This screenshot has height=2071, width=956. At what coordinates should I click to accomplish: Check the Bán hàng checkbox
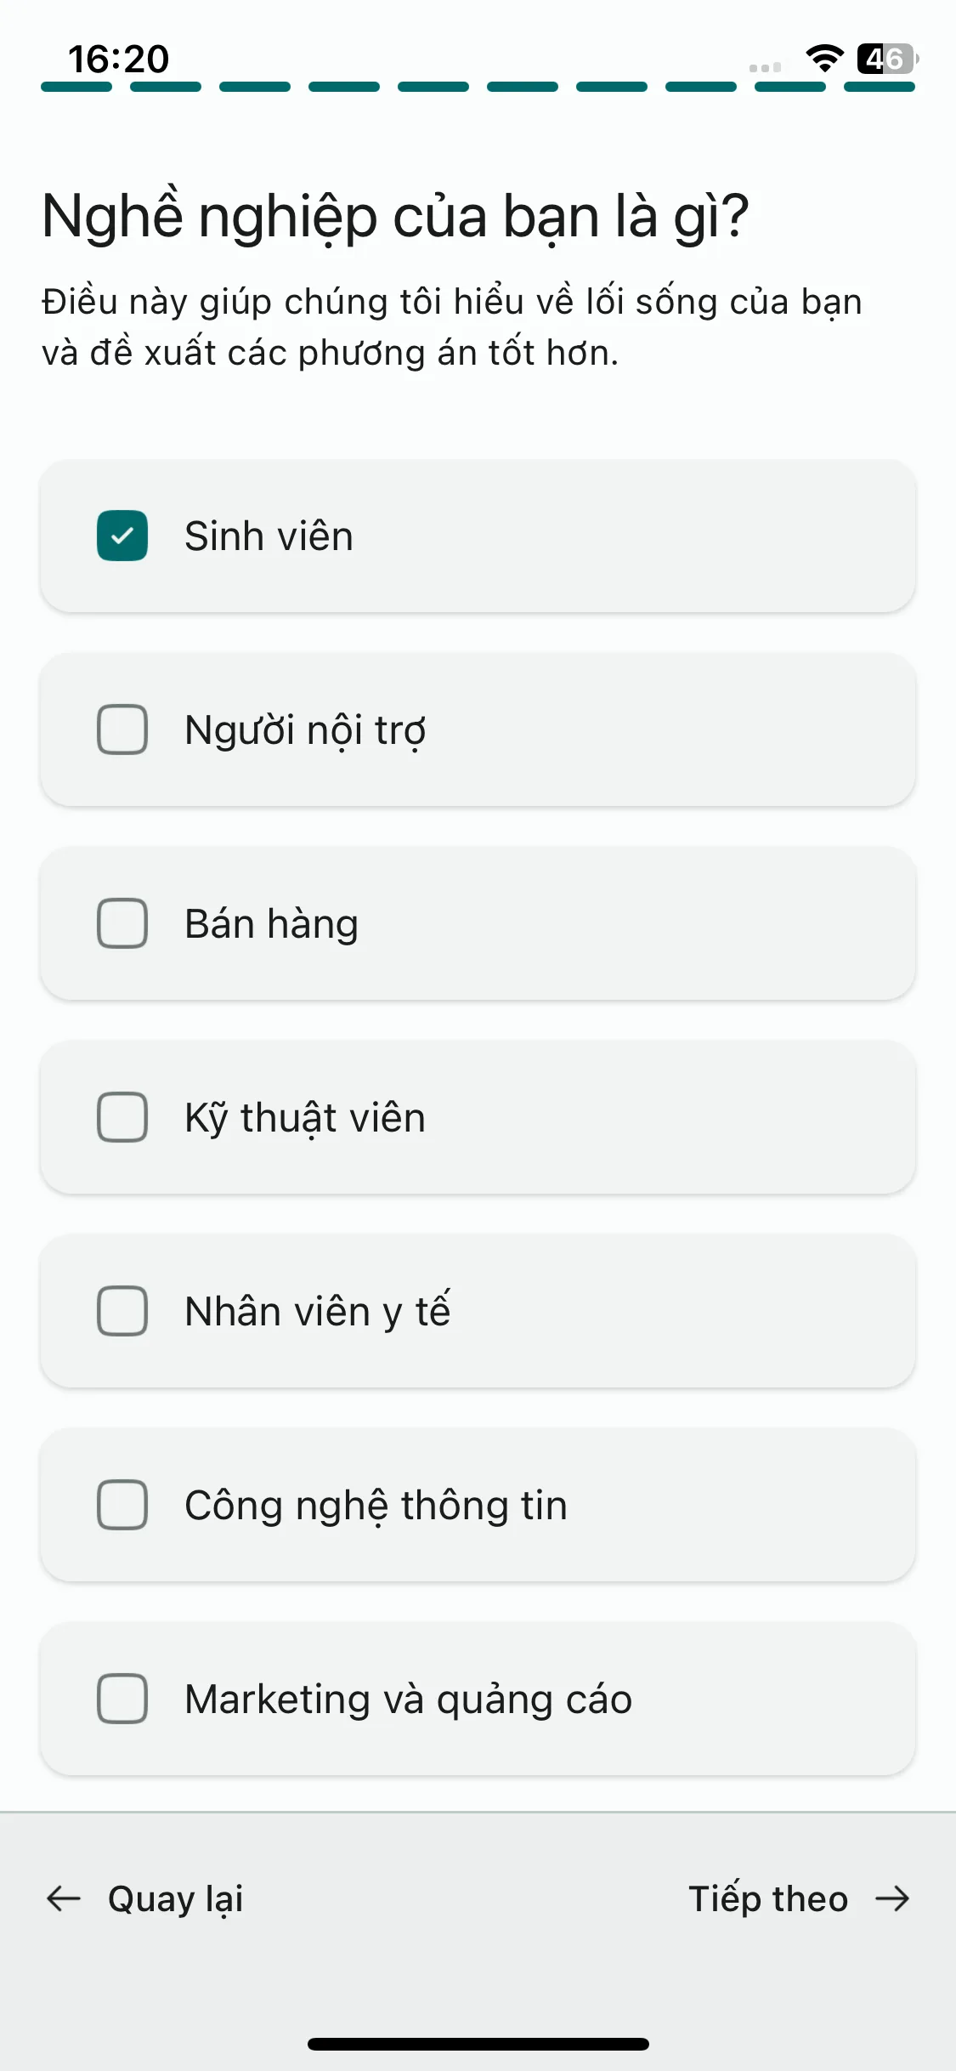[122, 923]
